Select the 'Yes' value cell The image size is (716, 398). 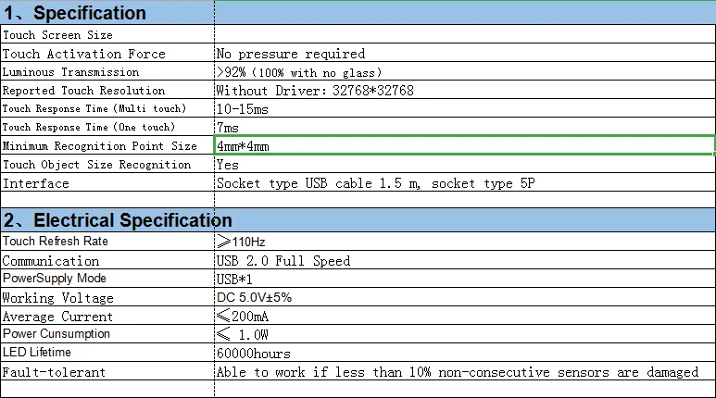(465, 165)
